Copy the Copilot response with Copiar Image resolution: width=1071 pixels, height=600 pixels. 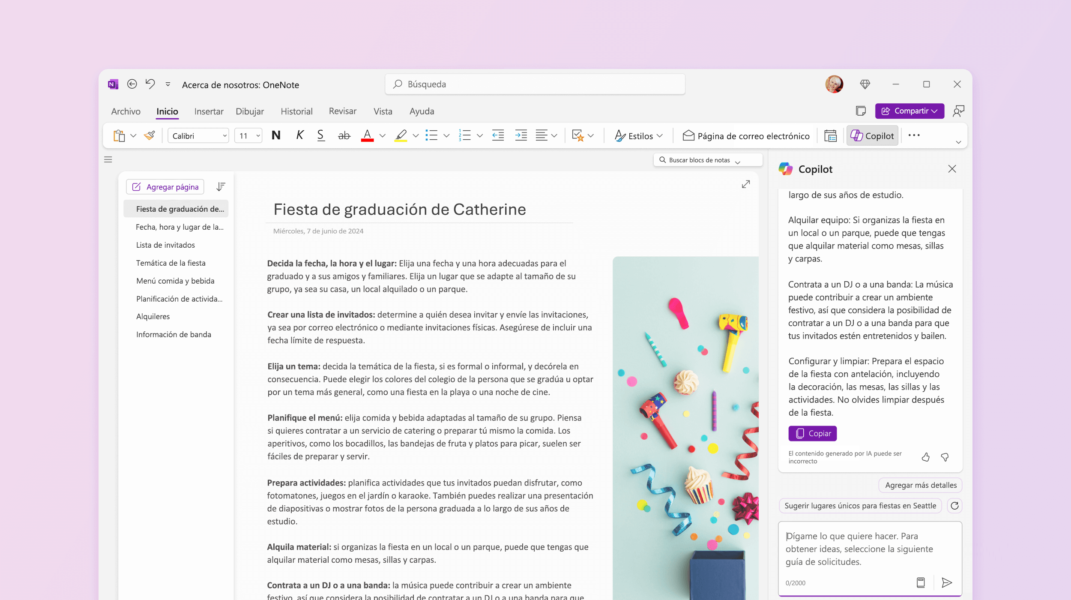pos(813,434)
